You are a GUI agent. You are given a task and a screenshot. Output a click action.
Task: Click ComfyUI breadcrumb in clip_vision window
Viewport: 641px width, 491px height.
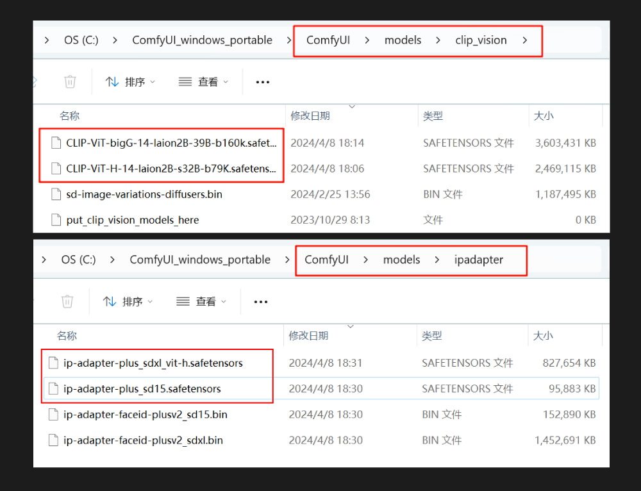328,40
